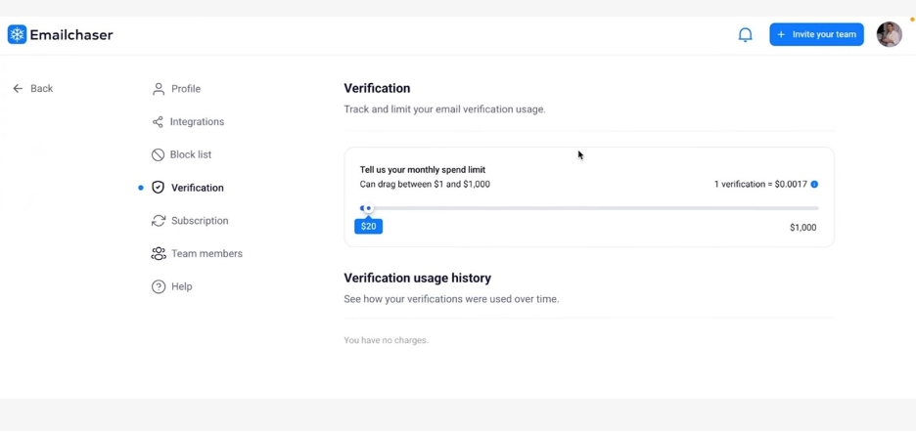Image resolution: width=916 pixels, height=432 pixels.
Task: Click the verification price info icon
Action: pos(814,184)
